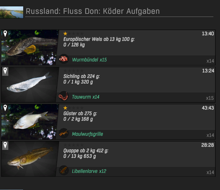
Task: Select the Libellenlarve x12 reward text
Action: pos(89,171)
